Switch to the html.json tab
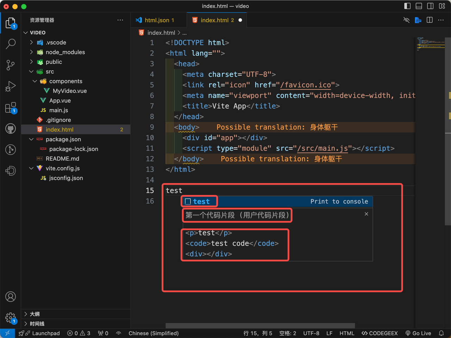 tap(156, 20)
